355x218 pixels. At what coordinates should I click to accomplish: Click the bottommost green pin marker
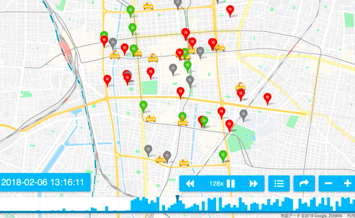click(222, 156)
